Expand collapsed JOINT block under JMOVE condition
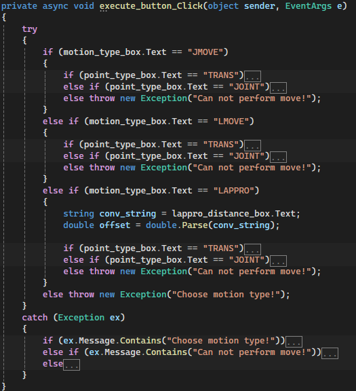The width and height of the screenshot is (356, 391). coord(279,88)
